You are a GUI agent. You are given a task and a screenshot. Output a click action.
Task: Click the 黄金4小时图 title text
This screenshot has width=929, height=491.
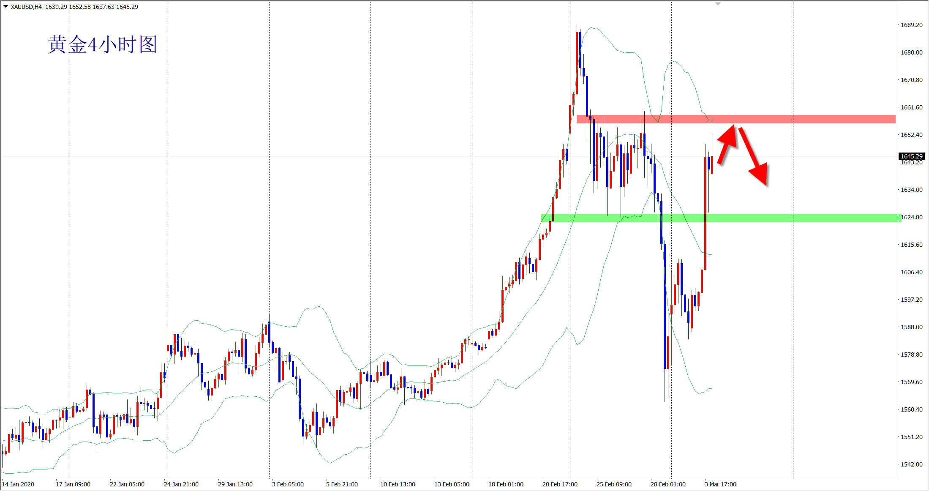(102, 45)
